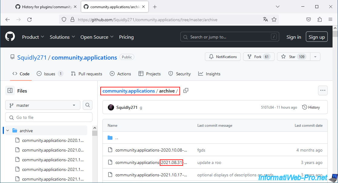Click the Go to file input
Viewport: 338px width, 183px height.
tap(49, 117)
